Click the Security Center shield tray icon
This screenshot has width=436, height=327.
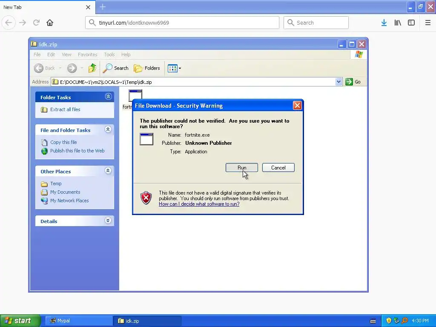[x=389, y=321]
